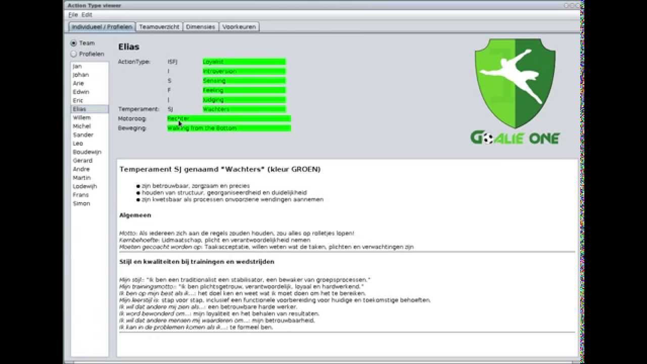647x364 pixels.
Task: Switch to the Teamoverzicht tab
Action: [x=159, y=27]
